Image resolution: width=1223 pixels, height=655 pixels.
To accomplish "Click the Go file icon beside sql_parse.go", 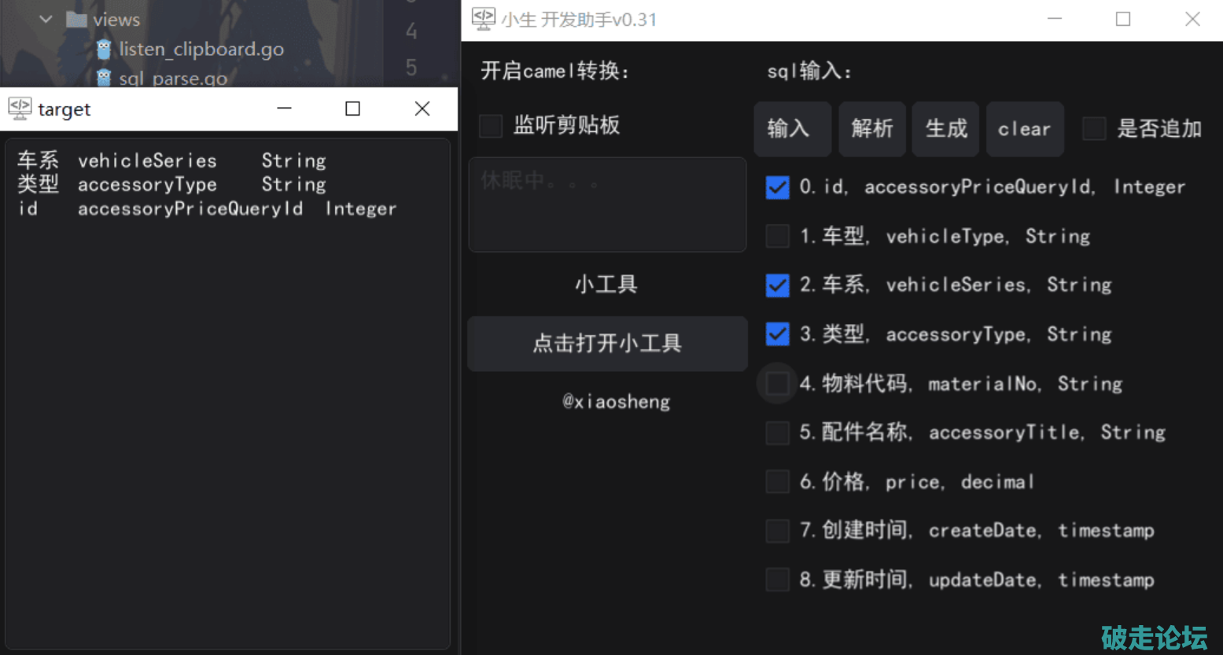I will (x=104, y=78).
